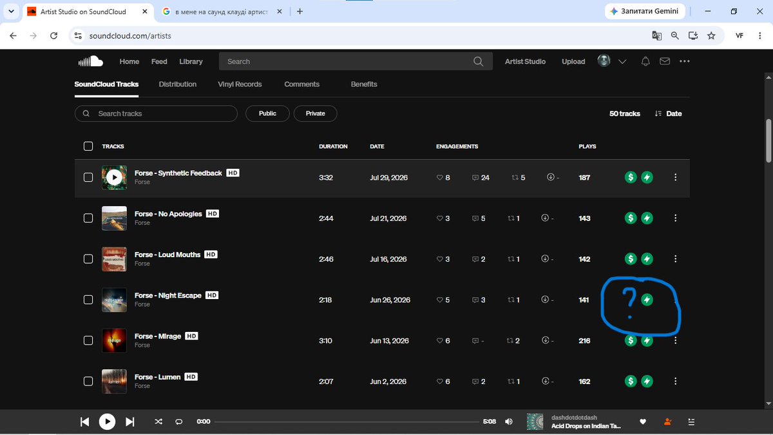Screen dimensions: 773x435
Task: Tick the select all tracks checkbox
Action: coord(88,146)
